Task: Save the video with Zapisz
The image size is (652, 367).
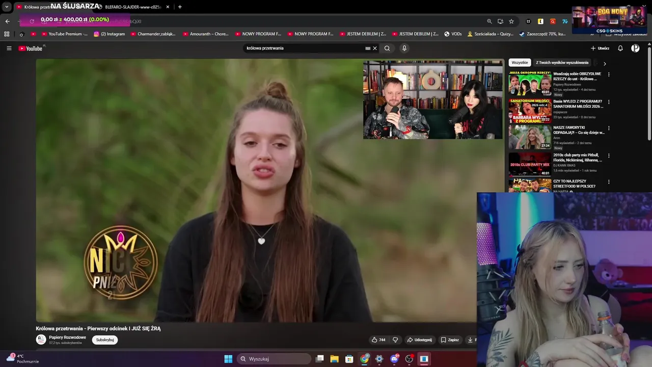Action: (450, 340)
